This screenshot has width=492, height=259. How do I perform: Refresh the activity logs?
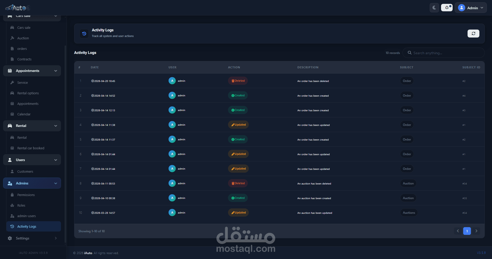pyautogui.click(x=473, y=33)
